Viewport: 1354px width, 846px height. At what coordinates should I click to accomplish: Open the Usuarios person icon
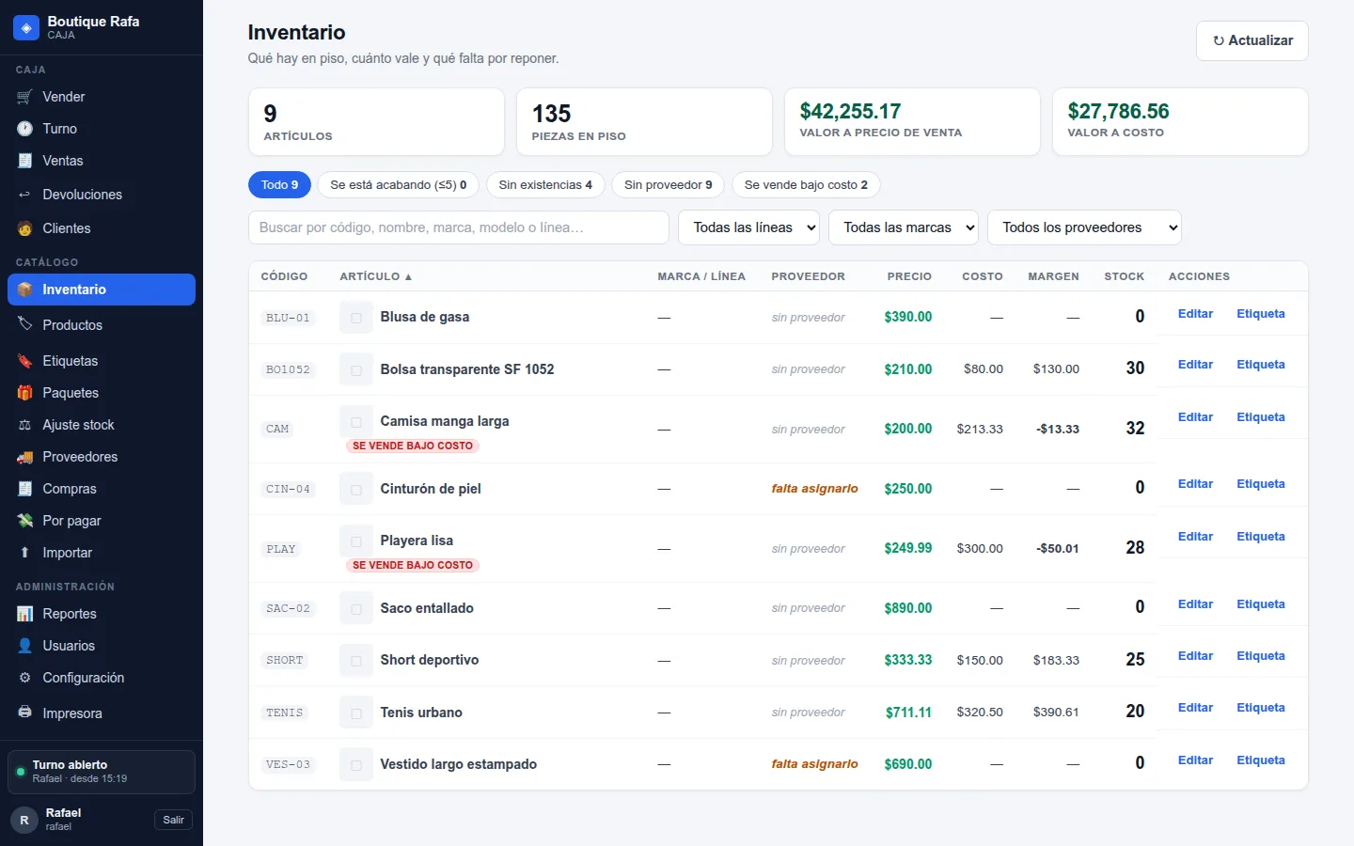point(24,646)
